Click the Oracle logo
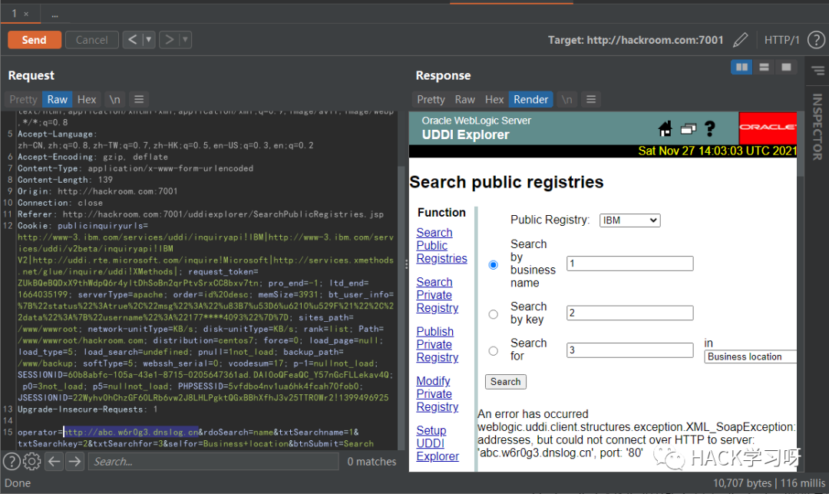 (768, 128)
